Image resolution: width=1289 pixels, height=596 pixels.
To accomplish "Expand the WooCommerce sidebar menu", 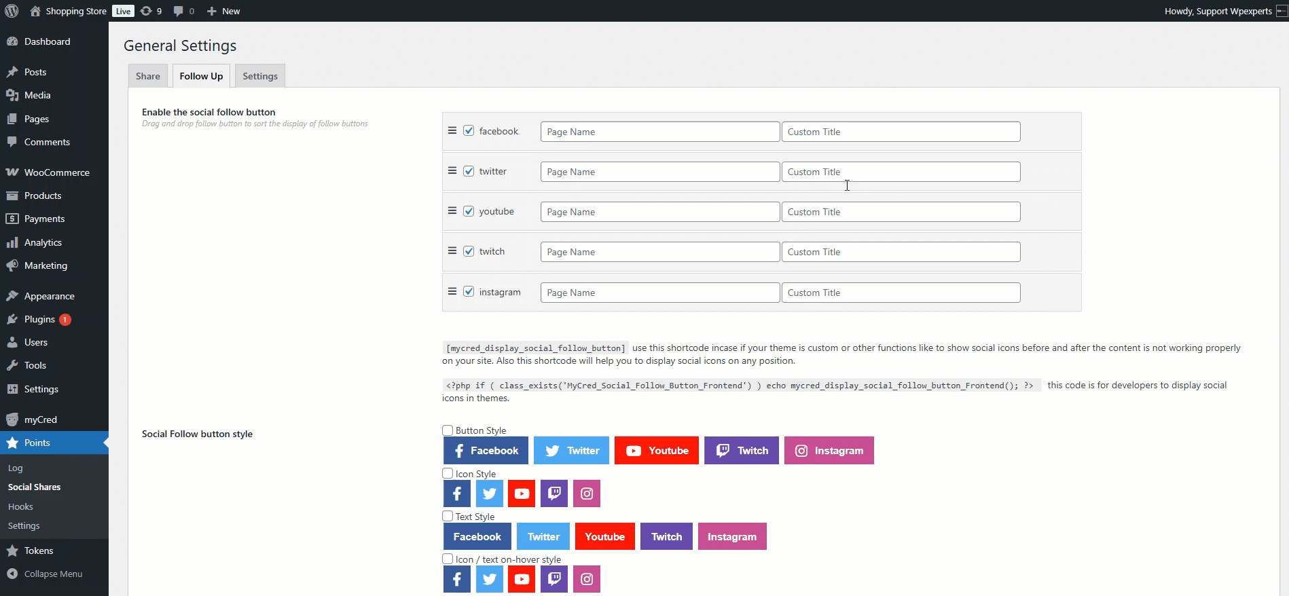I will click(x=56, y=172).
